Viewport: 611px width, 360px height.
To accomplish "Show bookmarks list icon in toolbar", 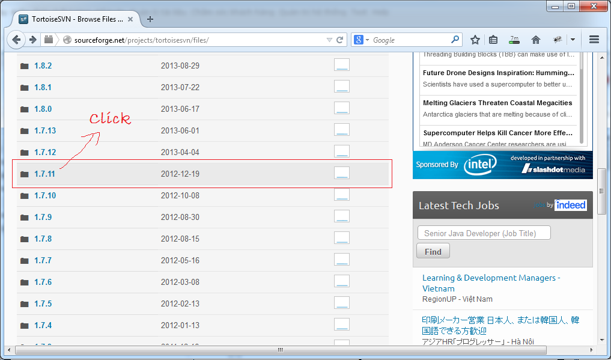I will [x=493, y=40].
